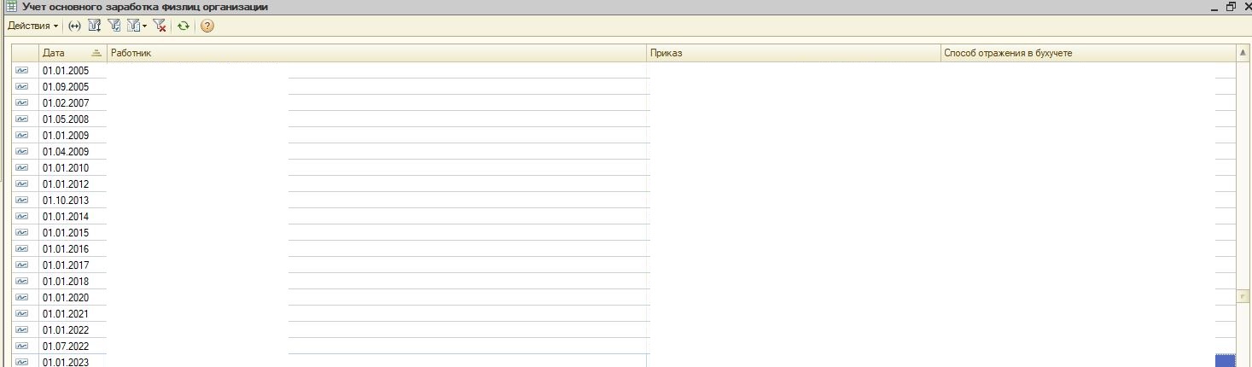Viewport: 1252px width, 367px height.
Task: Click the vertical scrollbar up arrow
Action: tap(1243, 53)
